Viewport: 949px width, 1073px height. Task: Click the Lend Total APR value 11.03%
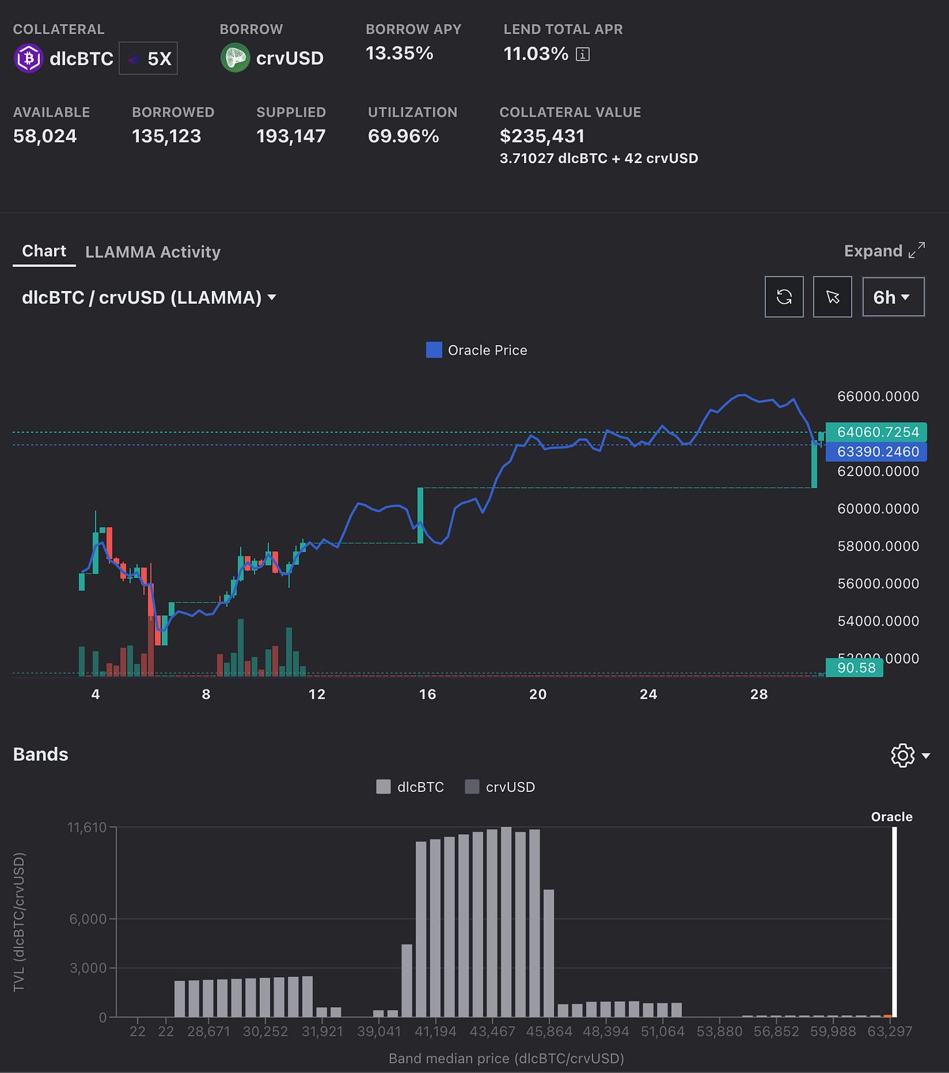pos(536,53)
